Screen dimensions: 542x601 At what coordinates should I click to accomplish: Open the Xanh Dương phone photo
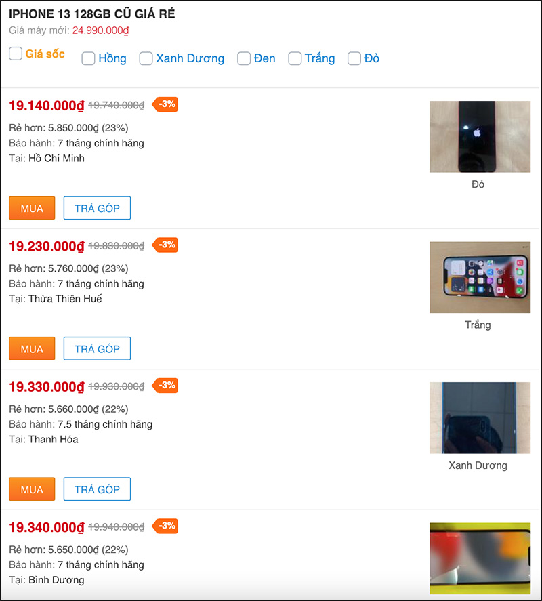480,418
